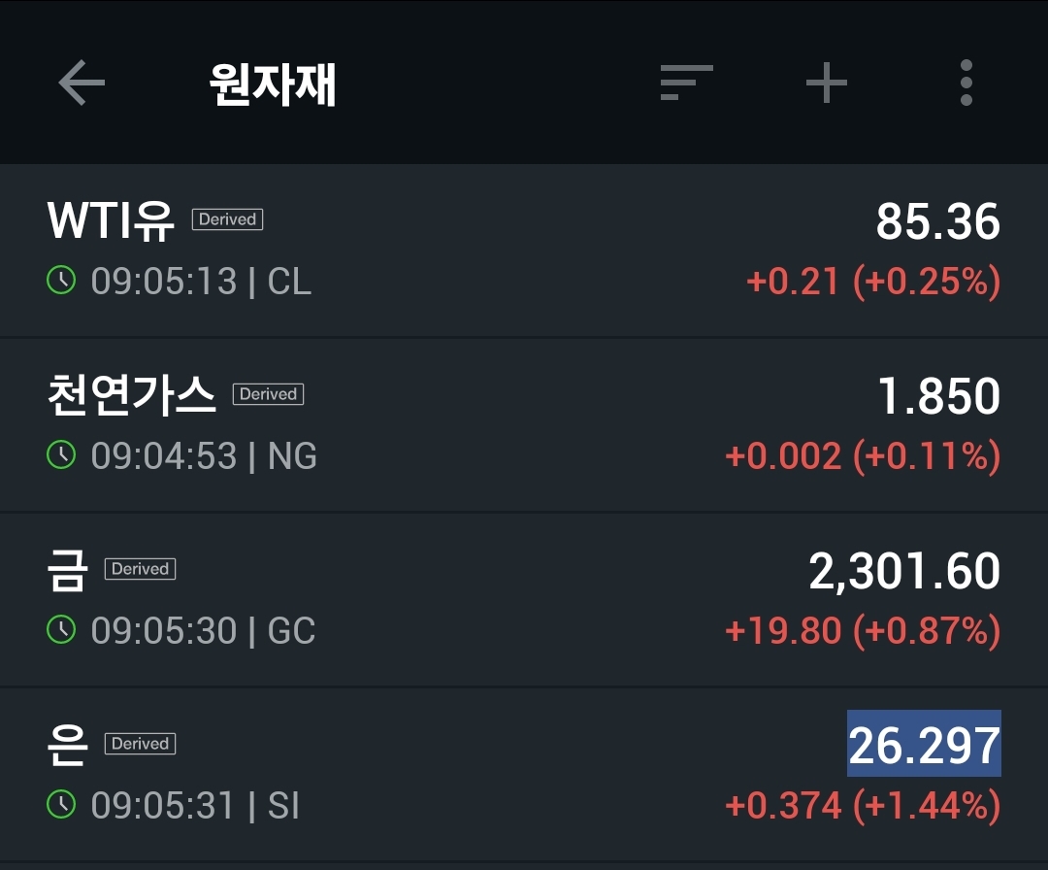Click the clock icon beside 은
The image size is (1048, 870).
click(x=60, y=806)
